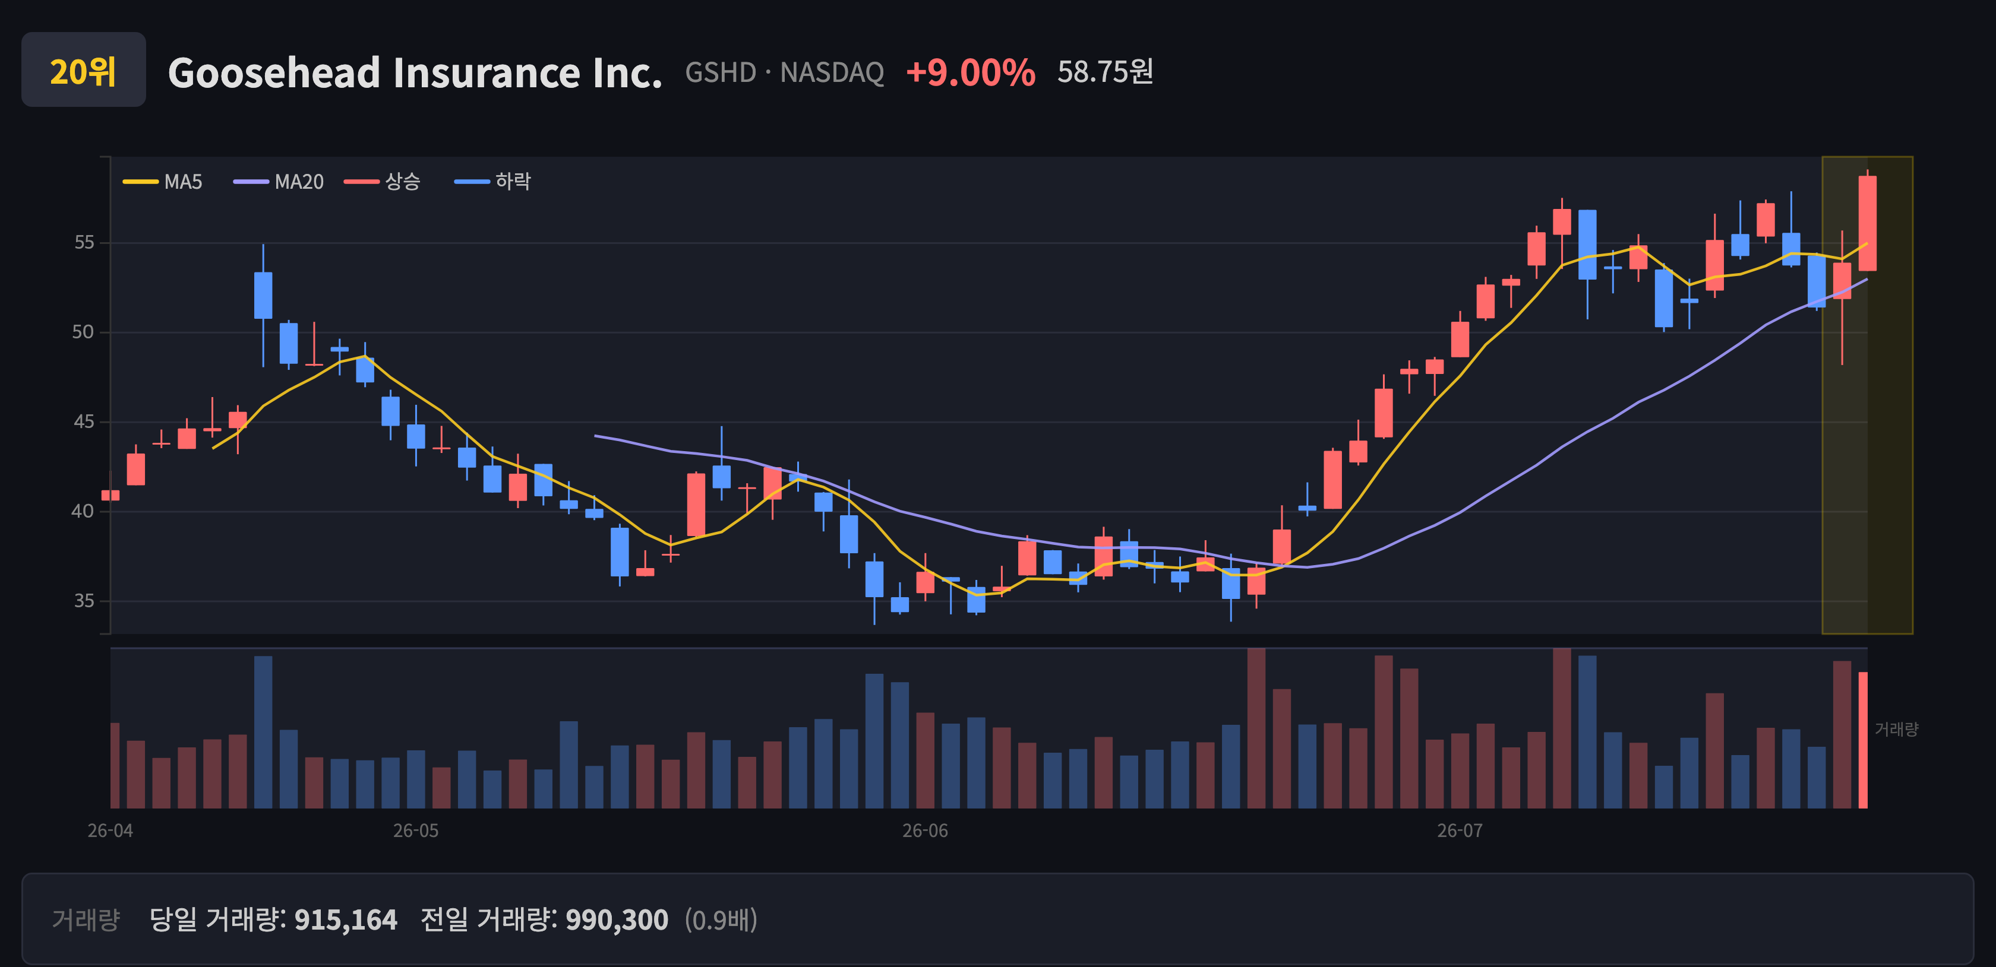Click the GSHD · NASDAQ ticker label

tap(784, 73)
